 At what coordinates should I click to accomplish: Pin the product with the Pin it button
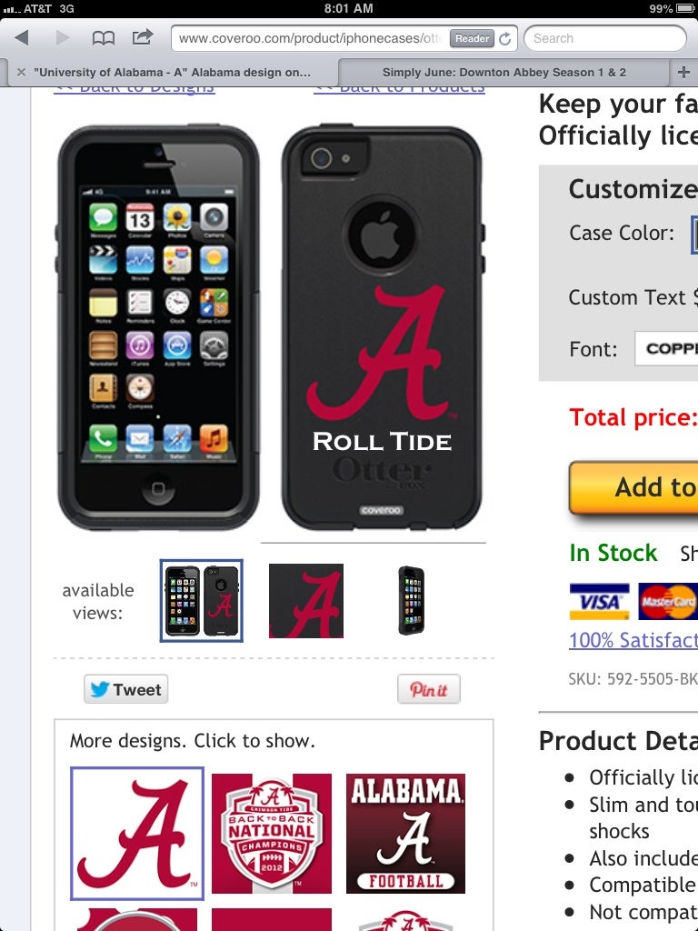tap(429, 689)
